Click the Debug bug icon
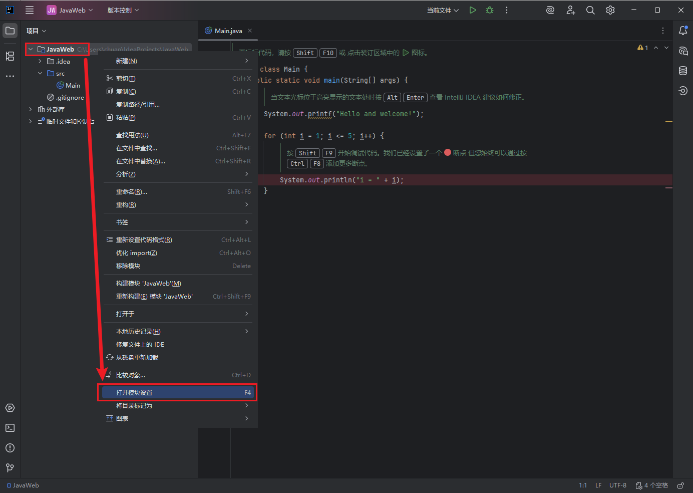This screenshot has width=693, height=493. pos(490,10)
